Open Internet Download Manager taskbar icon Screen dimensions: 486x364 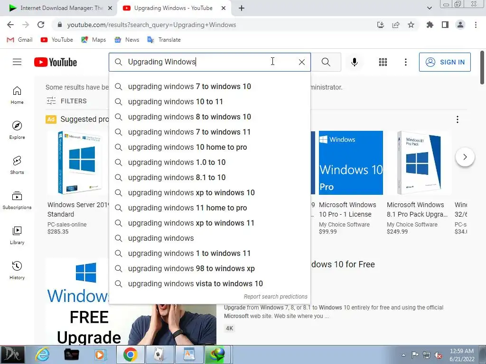point(217,355)
